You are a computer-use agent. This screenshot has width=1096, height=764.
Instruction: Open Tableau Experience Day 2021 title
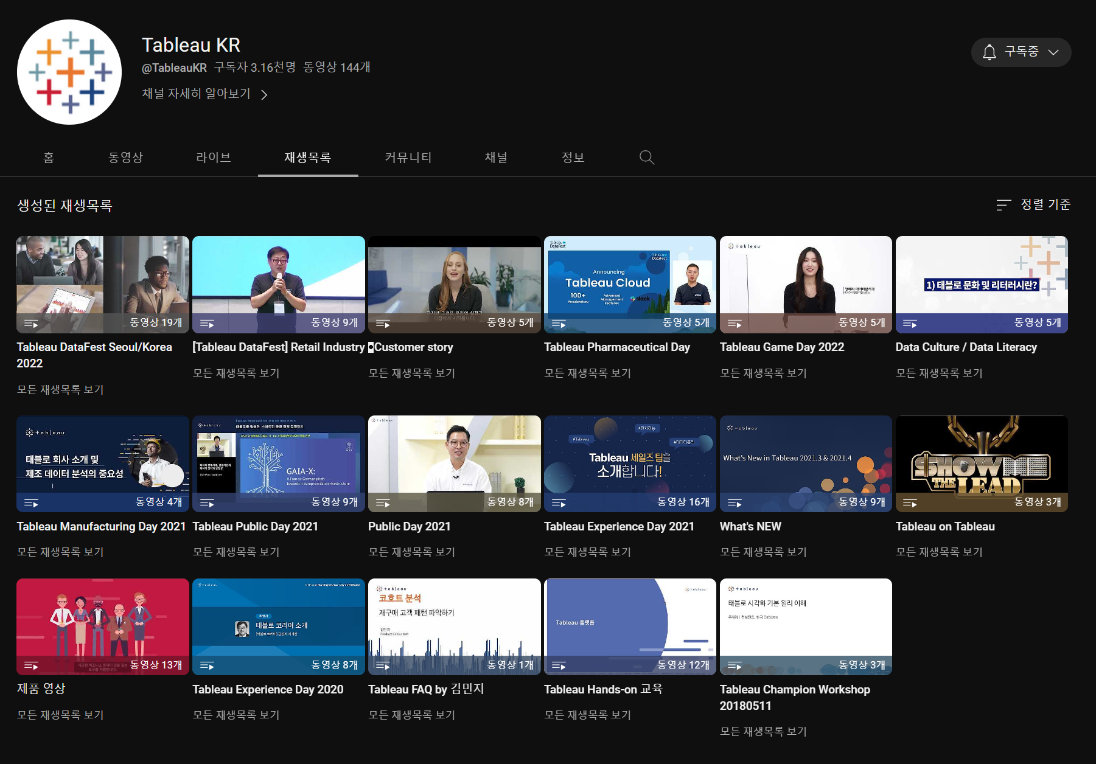coord(619,527)
